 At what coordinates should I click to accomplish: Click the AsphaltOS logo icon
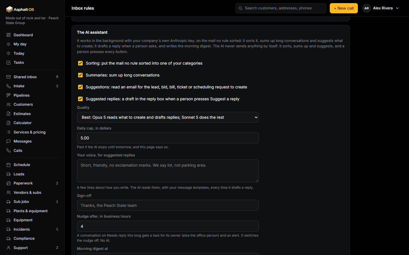click(x=9, y=9)
